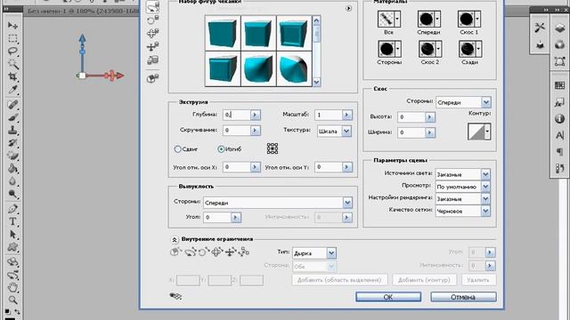The height and width of the screenshot is (320, 570).
Task: Set the extrusion reference point locator
Action: coord(273,148)
